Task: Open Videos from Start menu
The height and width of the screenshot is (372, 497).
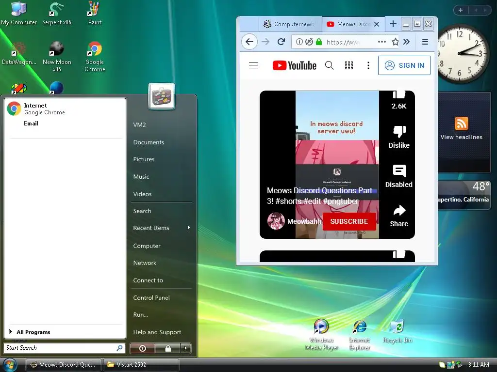Action: click(x=142, y=194)
